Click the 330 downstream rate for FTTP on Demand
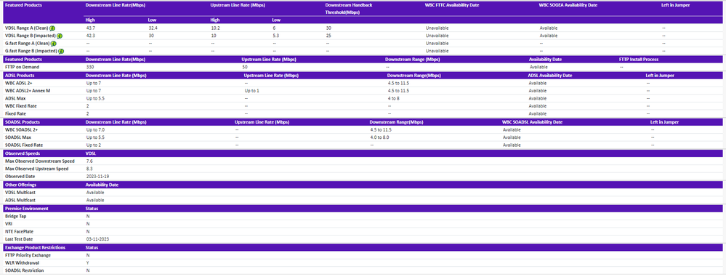The width and height of the screenshot is (726, 277). click(90, 67)
